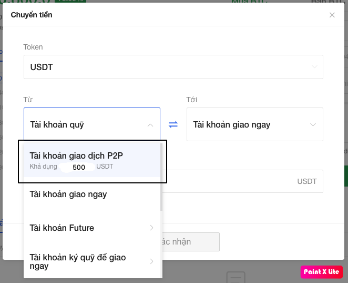
Task: Click the swap accounts arrows icon
Action: [x=173, y=125]
